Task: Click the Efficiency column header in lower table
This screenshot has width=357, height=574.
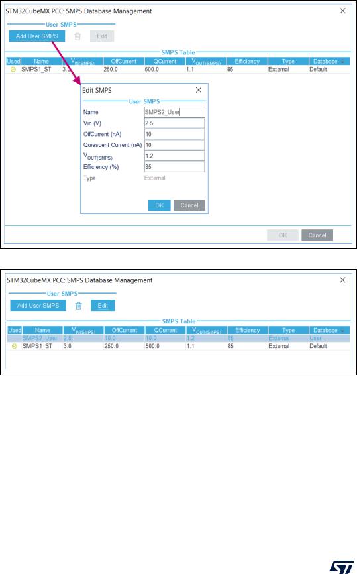Action: [247, 330]
